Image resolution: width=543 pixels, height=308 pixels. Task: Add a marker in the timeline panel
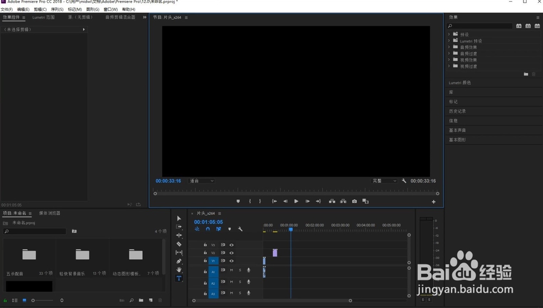[230, 229]
